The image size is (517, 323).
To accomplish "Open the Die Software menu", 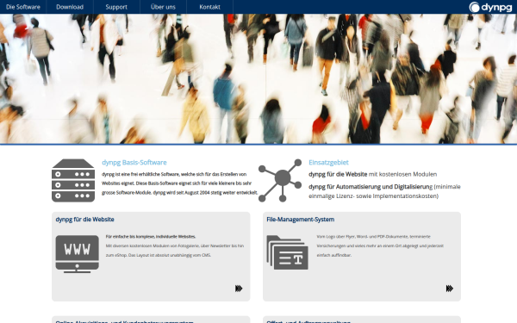I will click(23, 7).
